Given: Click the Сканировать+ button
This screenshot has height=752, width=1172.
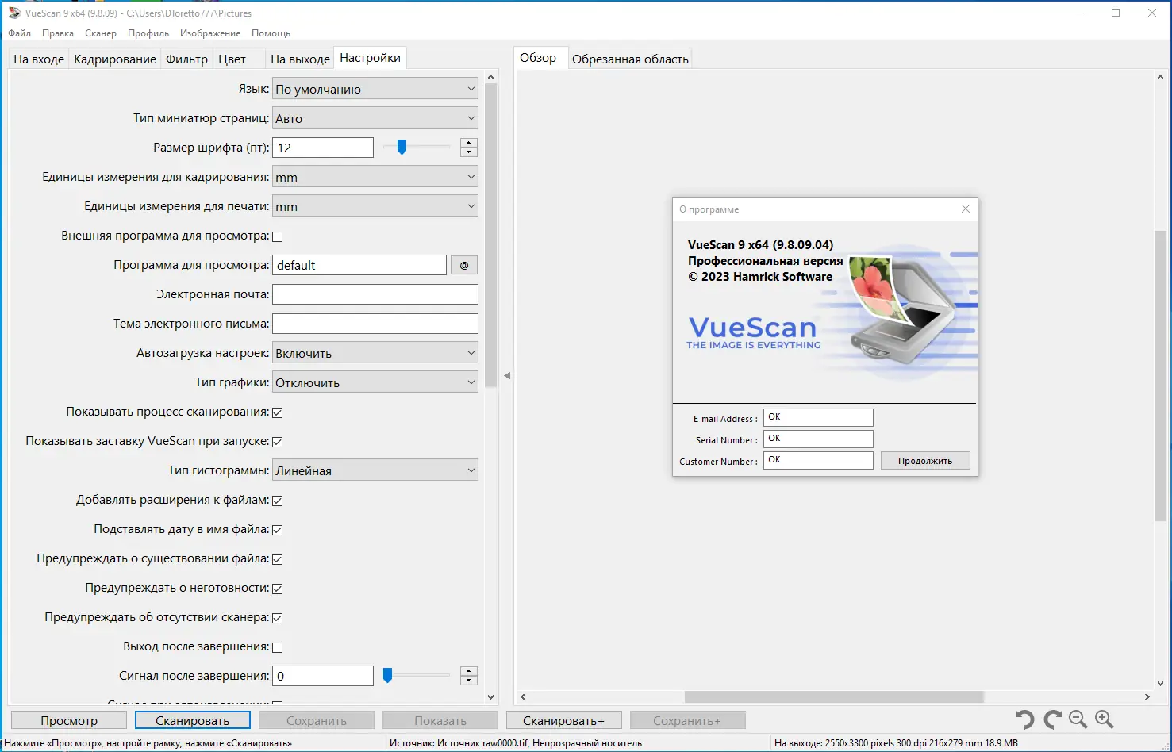Looking at the screenshot, I should pos(563,720).
